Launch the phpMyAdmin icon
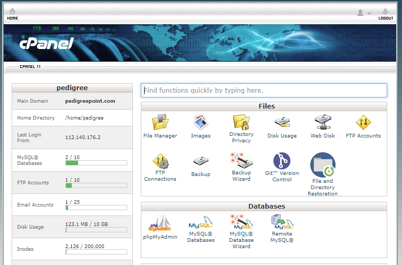Image resolution: width=402 pixels, height=265 pixels. tap(160, 223)
